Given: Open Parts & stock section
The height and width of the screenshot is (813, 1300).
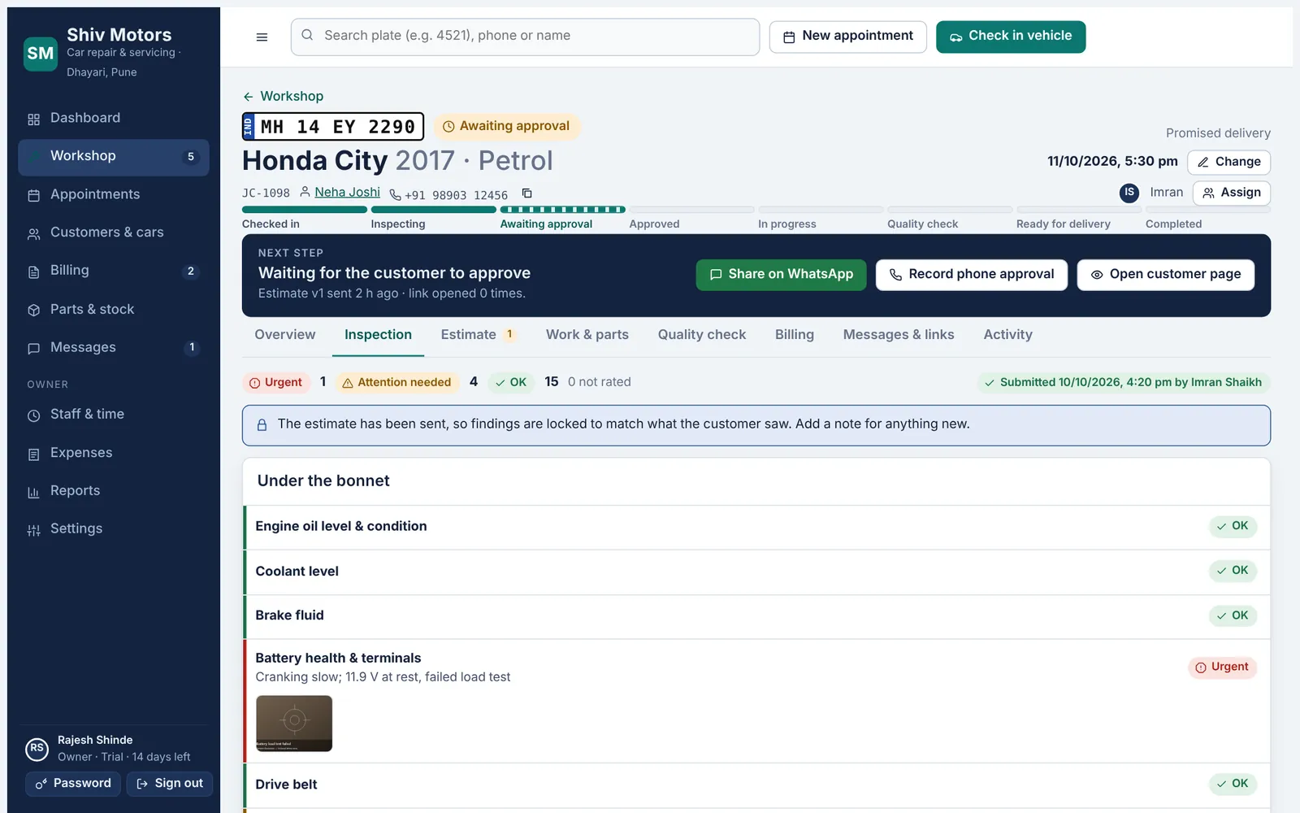Looking at the screenshot, I should pyautogui.click(x=114, y=309).
